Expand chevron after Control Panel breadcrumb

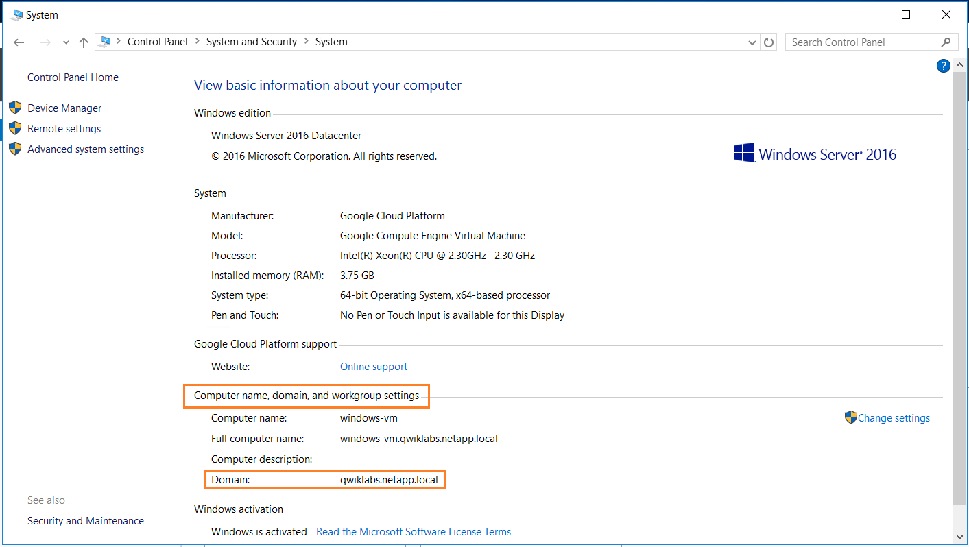pyautogui.click(x=197, y=42)
